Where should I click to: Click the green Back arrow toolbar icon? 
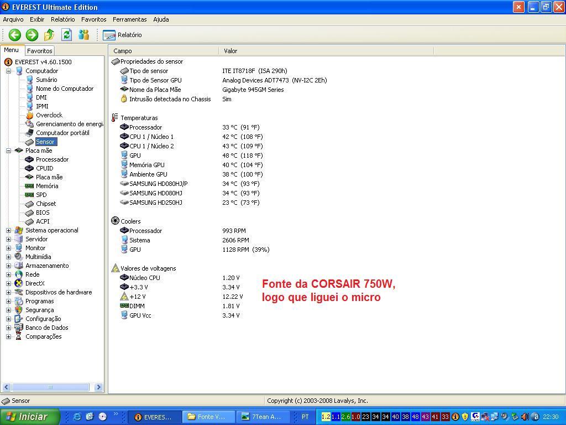[14, 35]
